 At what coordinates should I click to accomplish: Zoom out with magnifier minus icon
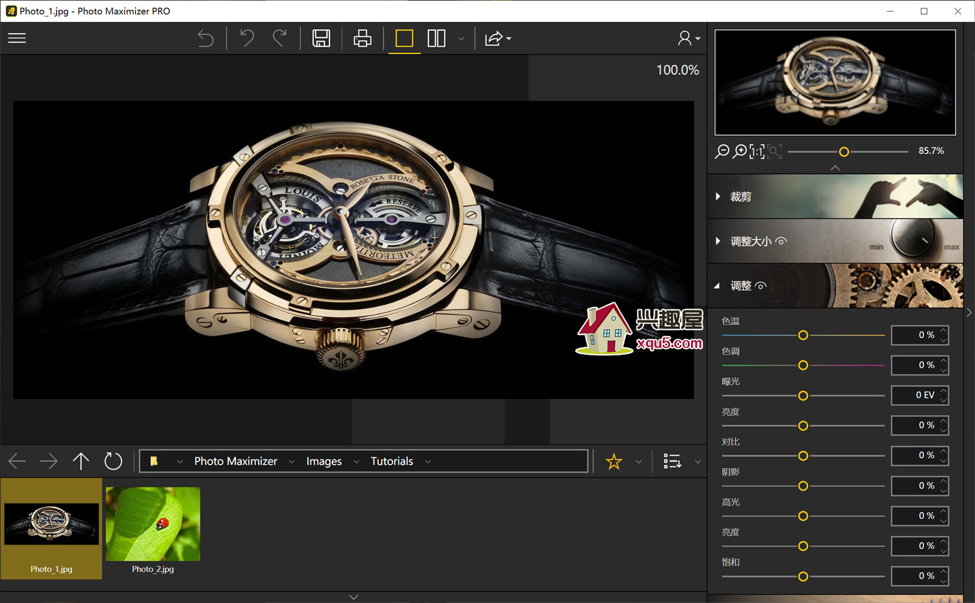click(722, 151)
